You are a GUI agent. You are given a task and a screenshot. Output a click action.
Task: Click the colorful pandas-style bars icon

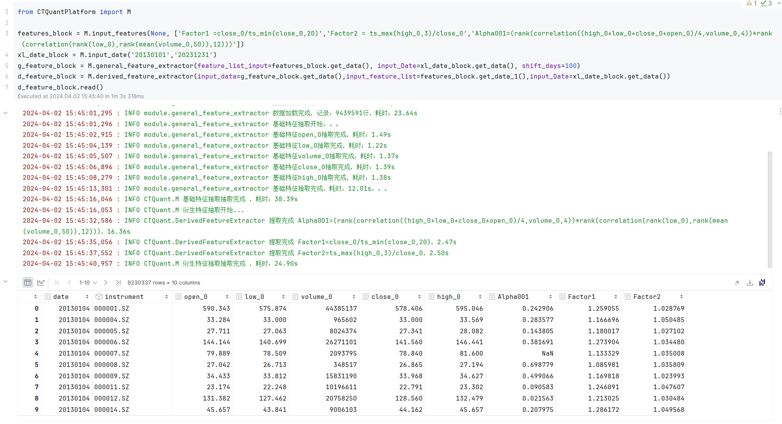(x=762, y=283)
